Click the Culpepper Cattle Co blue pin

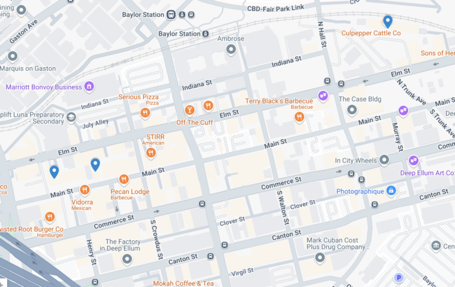pyautogui.click(x=387, y=21)
